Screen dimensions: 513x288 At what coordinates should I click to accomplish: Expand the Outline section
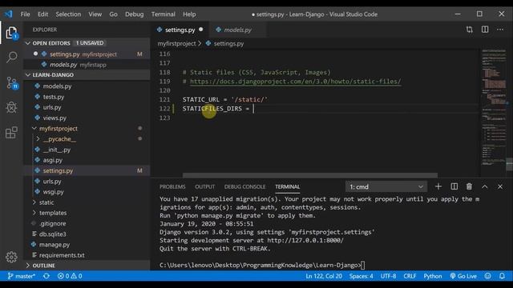pyautogui.click(x=28, y=266)
